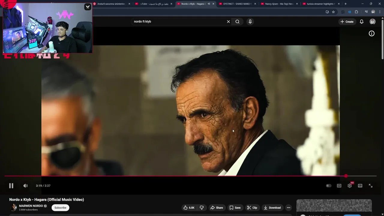Pause the video with the pause button

tap(11, 186)
